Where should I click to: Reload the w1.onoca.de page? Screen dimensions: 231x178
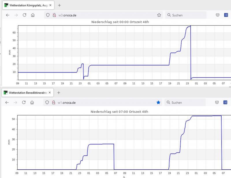click(24, 102)
